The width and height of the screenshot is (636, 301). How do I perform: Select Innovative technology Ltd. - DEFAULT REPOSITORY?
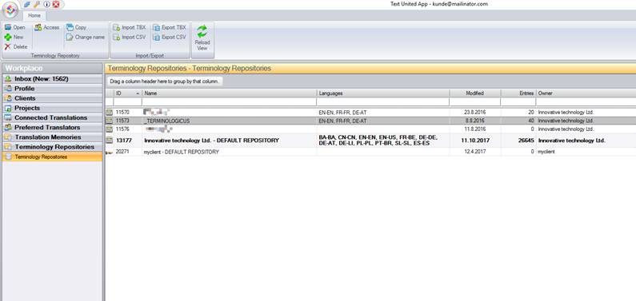tap(370, 140)
